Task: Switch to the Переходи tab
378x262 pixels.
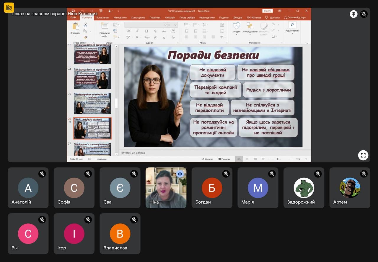Action: click(155, 18)
